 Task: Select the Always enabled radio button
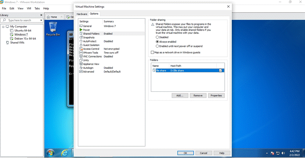(x=157, y=42)
